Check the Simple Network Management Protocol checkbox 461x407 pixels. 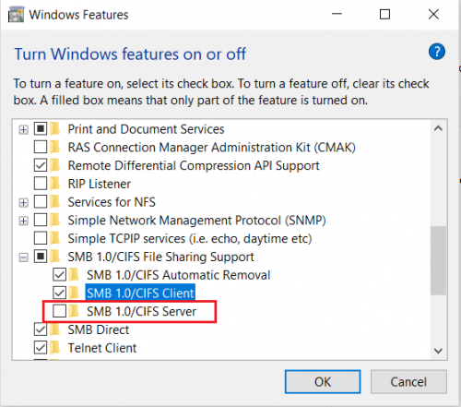pos(41,220)
